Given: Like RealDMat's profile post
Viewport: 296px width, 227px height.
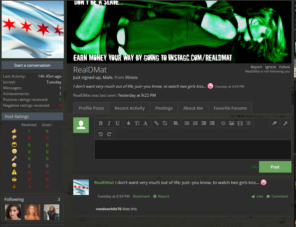Looking at the screenshot, I should click(257, 196).
